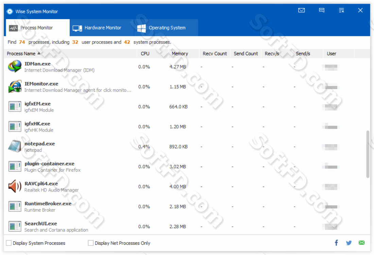Viewport: 374px width, 255px height.
Task: Click Search and Cortana application description
Action: [x=56, y=230]
